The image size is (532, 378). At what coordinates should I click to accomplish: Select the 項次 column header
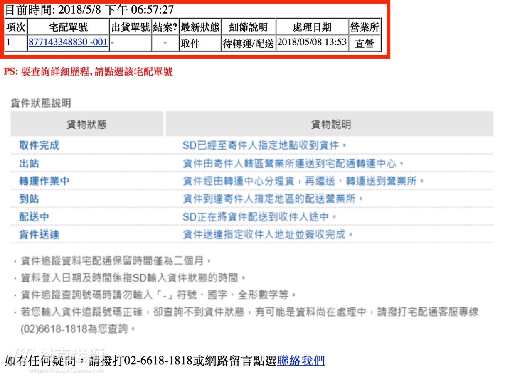tap(16, 27)
